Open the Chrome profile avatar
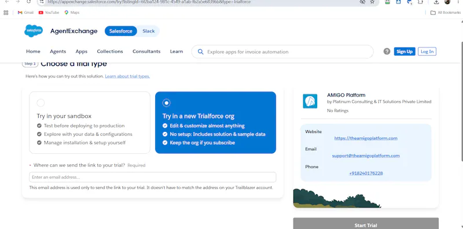Viewport: 463px width, 229px height. [x=447, y=2]
